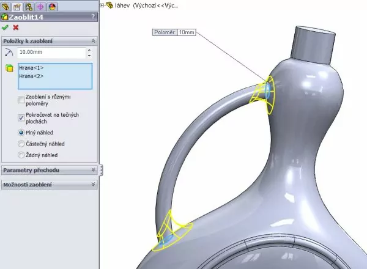Collapse the 'Položky k zaoblení' section
Image resolution: width=367 pixels, height=269 pixels.
point(92,40)
